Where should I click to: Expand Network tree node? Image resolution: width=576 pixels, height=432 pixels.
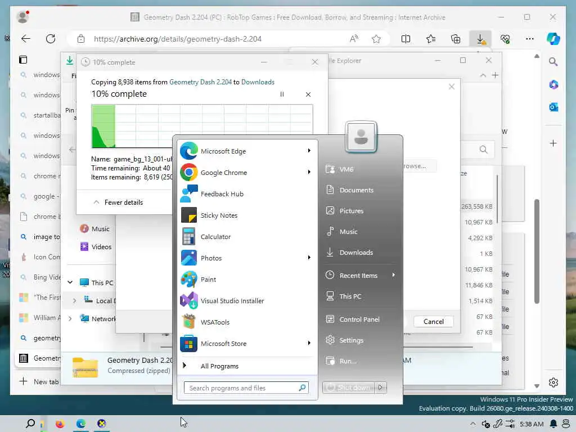click(x=70, y=318)
